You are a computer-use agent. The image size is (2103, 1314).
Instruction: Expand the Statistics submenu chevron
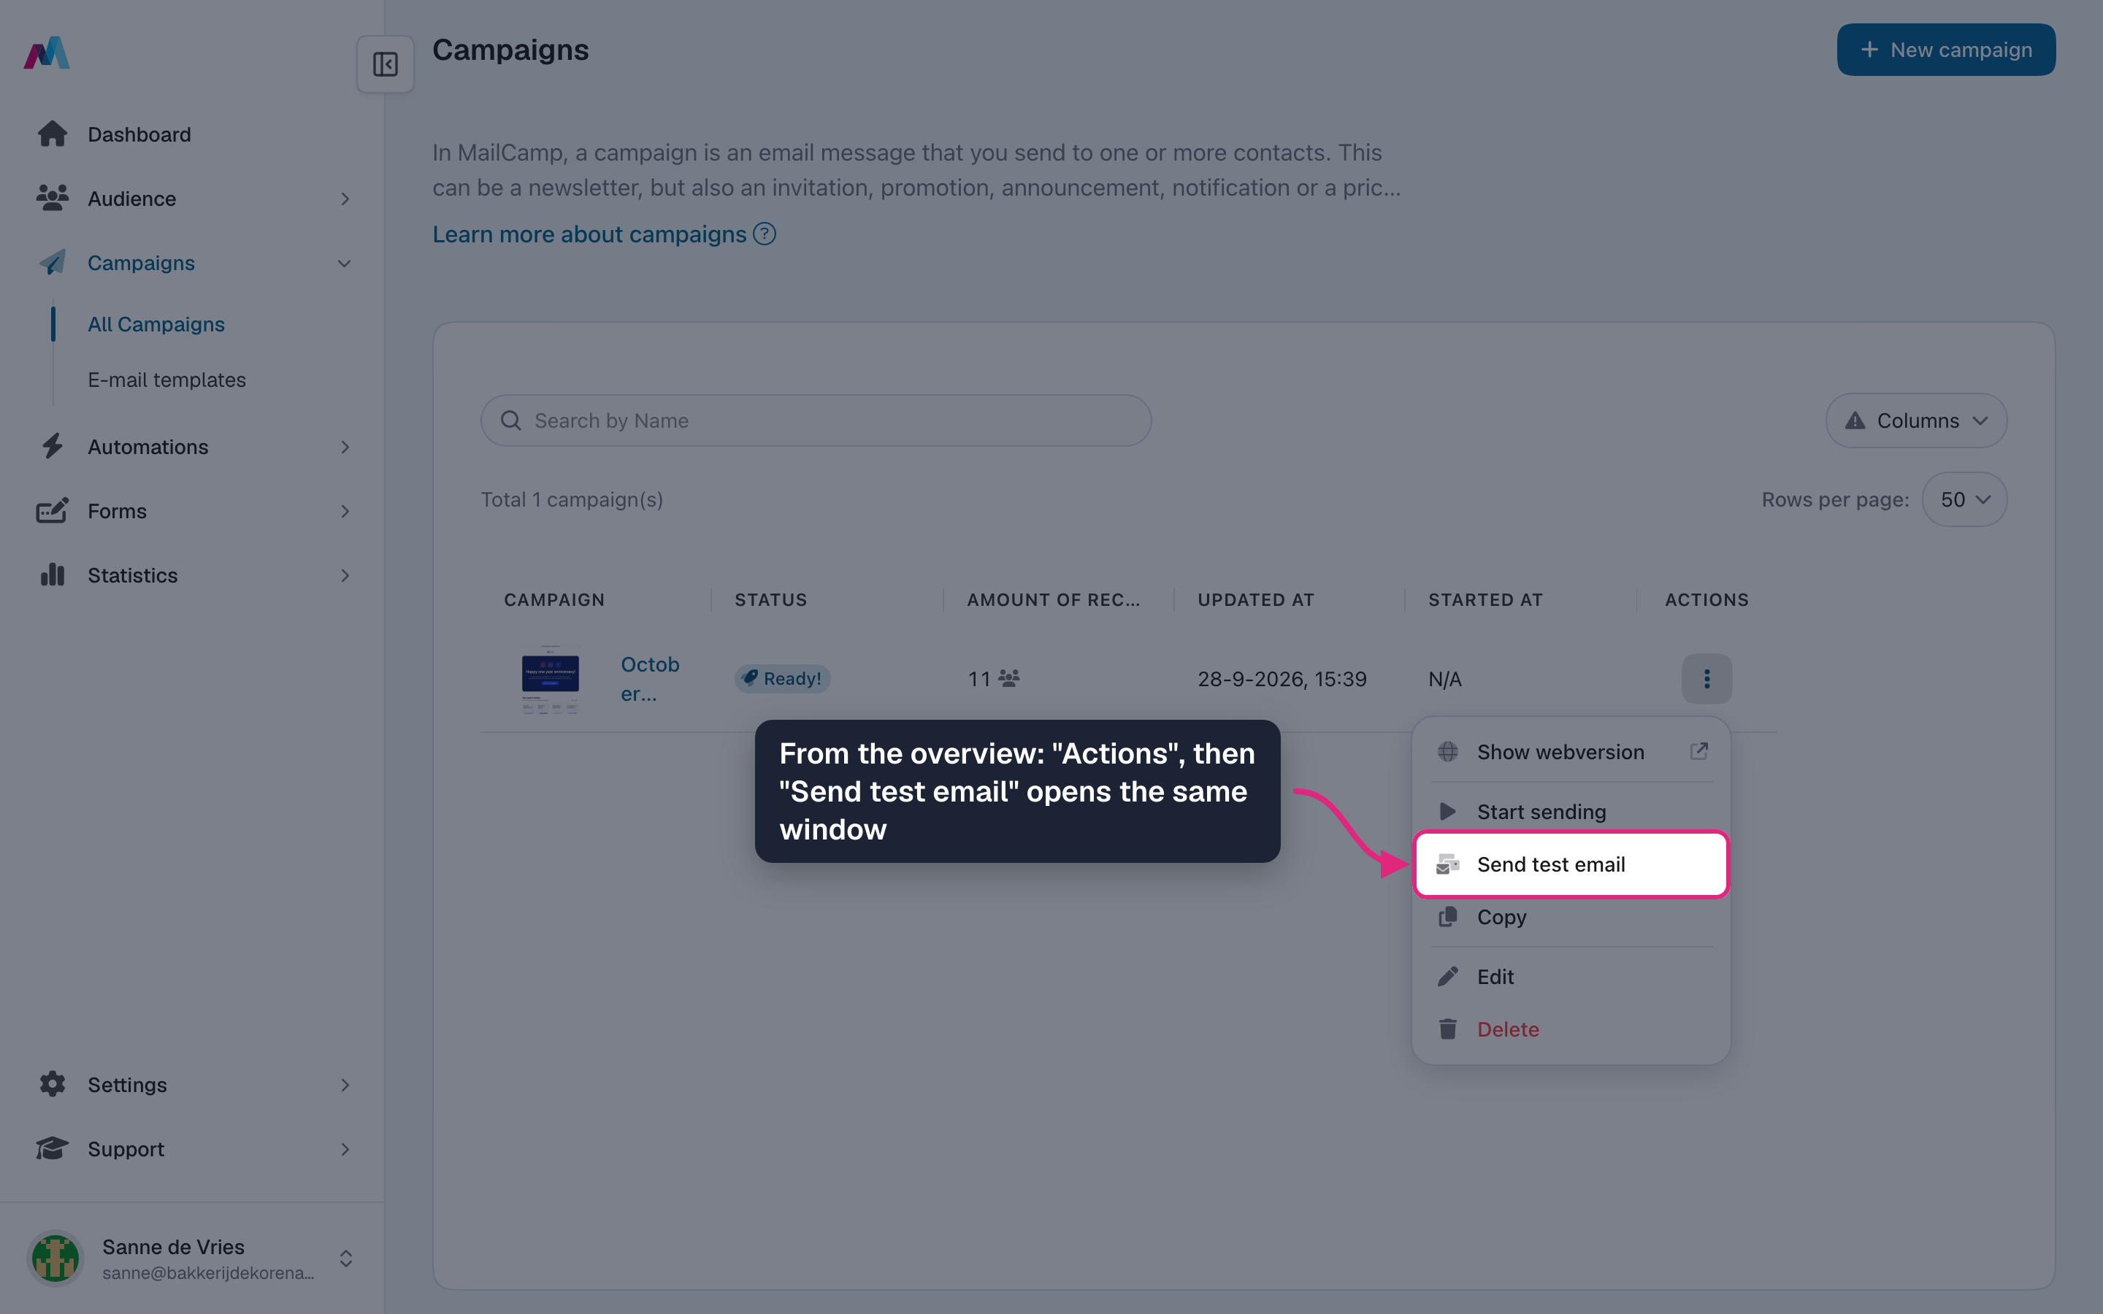[345, 575]
